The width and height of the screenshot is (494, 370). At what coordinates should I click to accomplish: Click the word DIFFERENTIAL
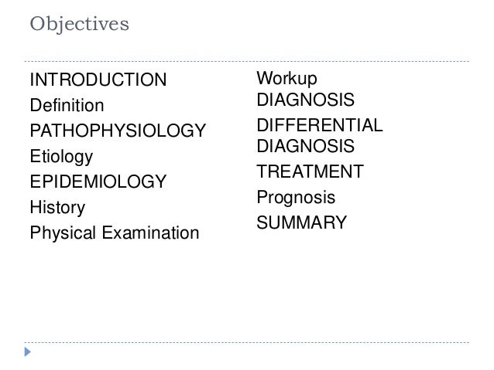pyautogui.click(x=320, y=125)
